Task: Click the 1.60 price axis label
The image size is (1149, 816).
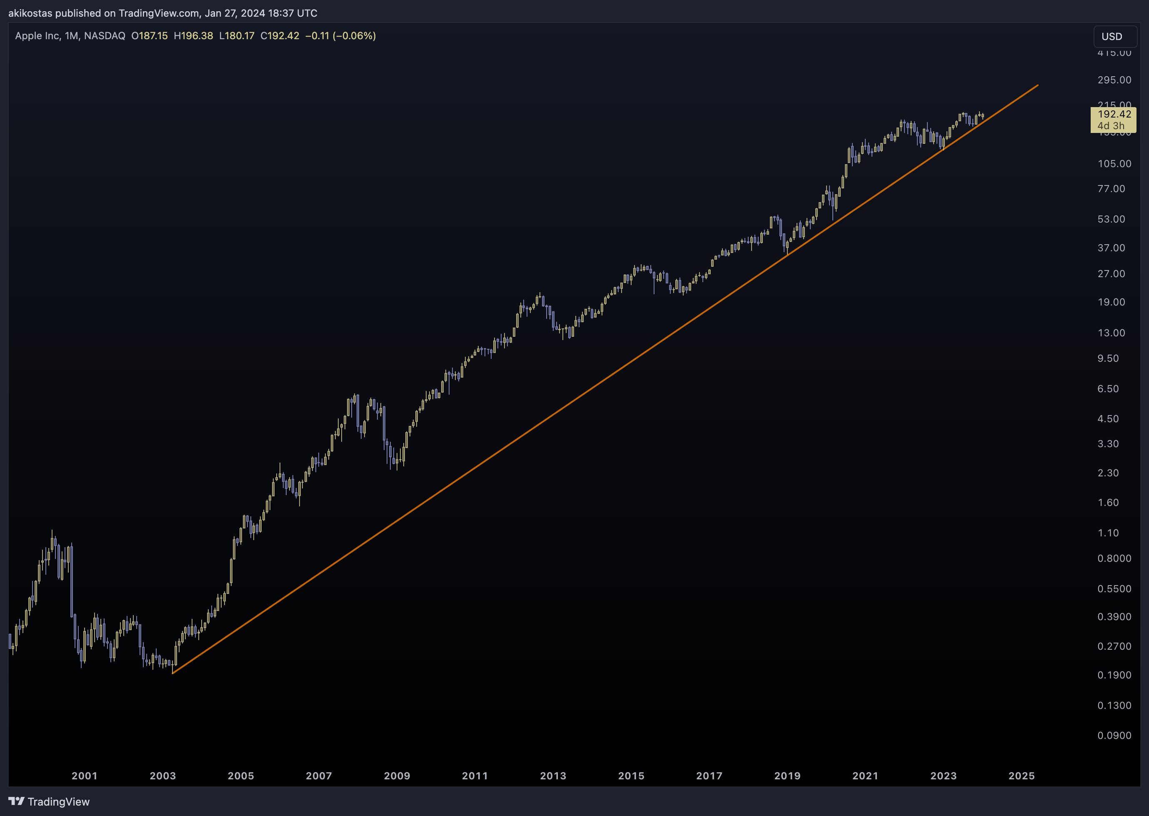Action: 1108,503
